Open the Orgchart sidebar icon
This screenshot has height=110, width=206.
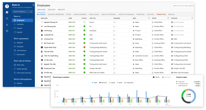click(x=15, y=43)
